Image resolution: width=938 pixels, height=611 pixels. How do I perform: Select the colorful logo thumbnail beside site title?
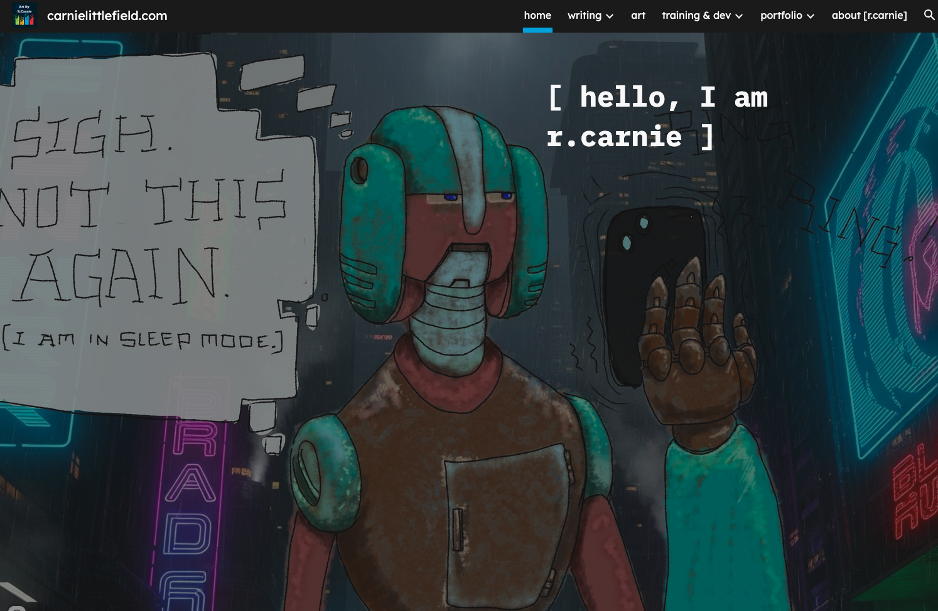[24, 14]
